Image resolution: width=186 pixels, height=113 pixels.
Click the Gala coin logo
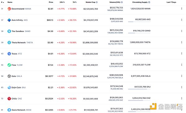pyautogui.click(x=9, y=76)
